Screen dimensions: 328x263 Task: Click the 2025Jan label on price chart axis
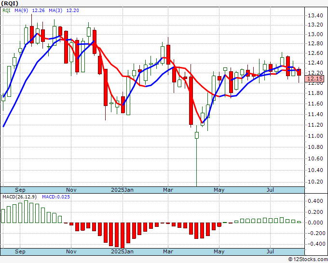[x=122, y=190]
